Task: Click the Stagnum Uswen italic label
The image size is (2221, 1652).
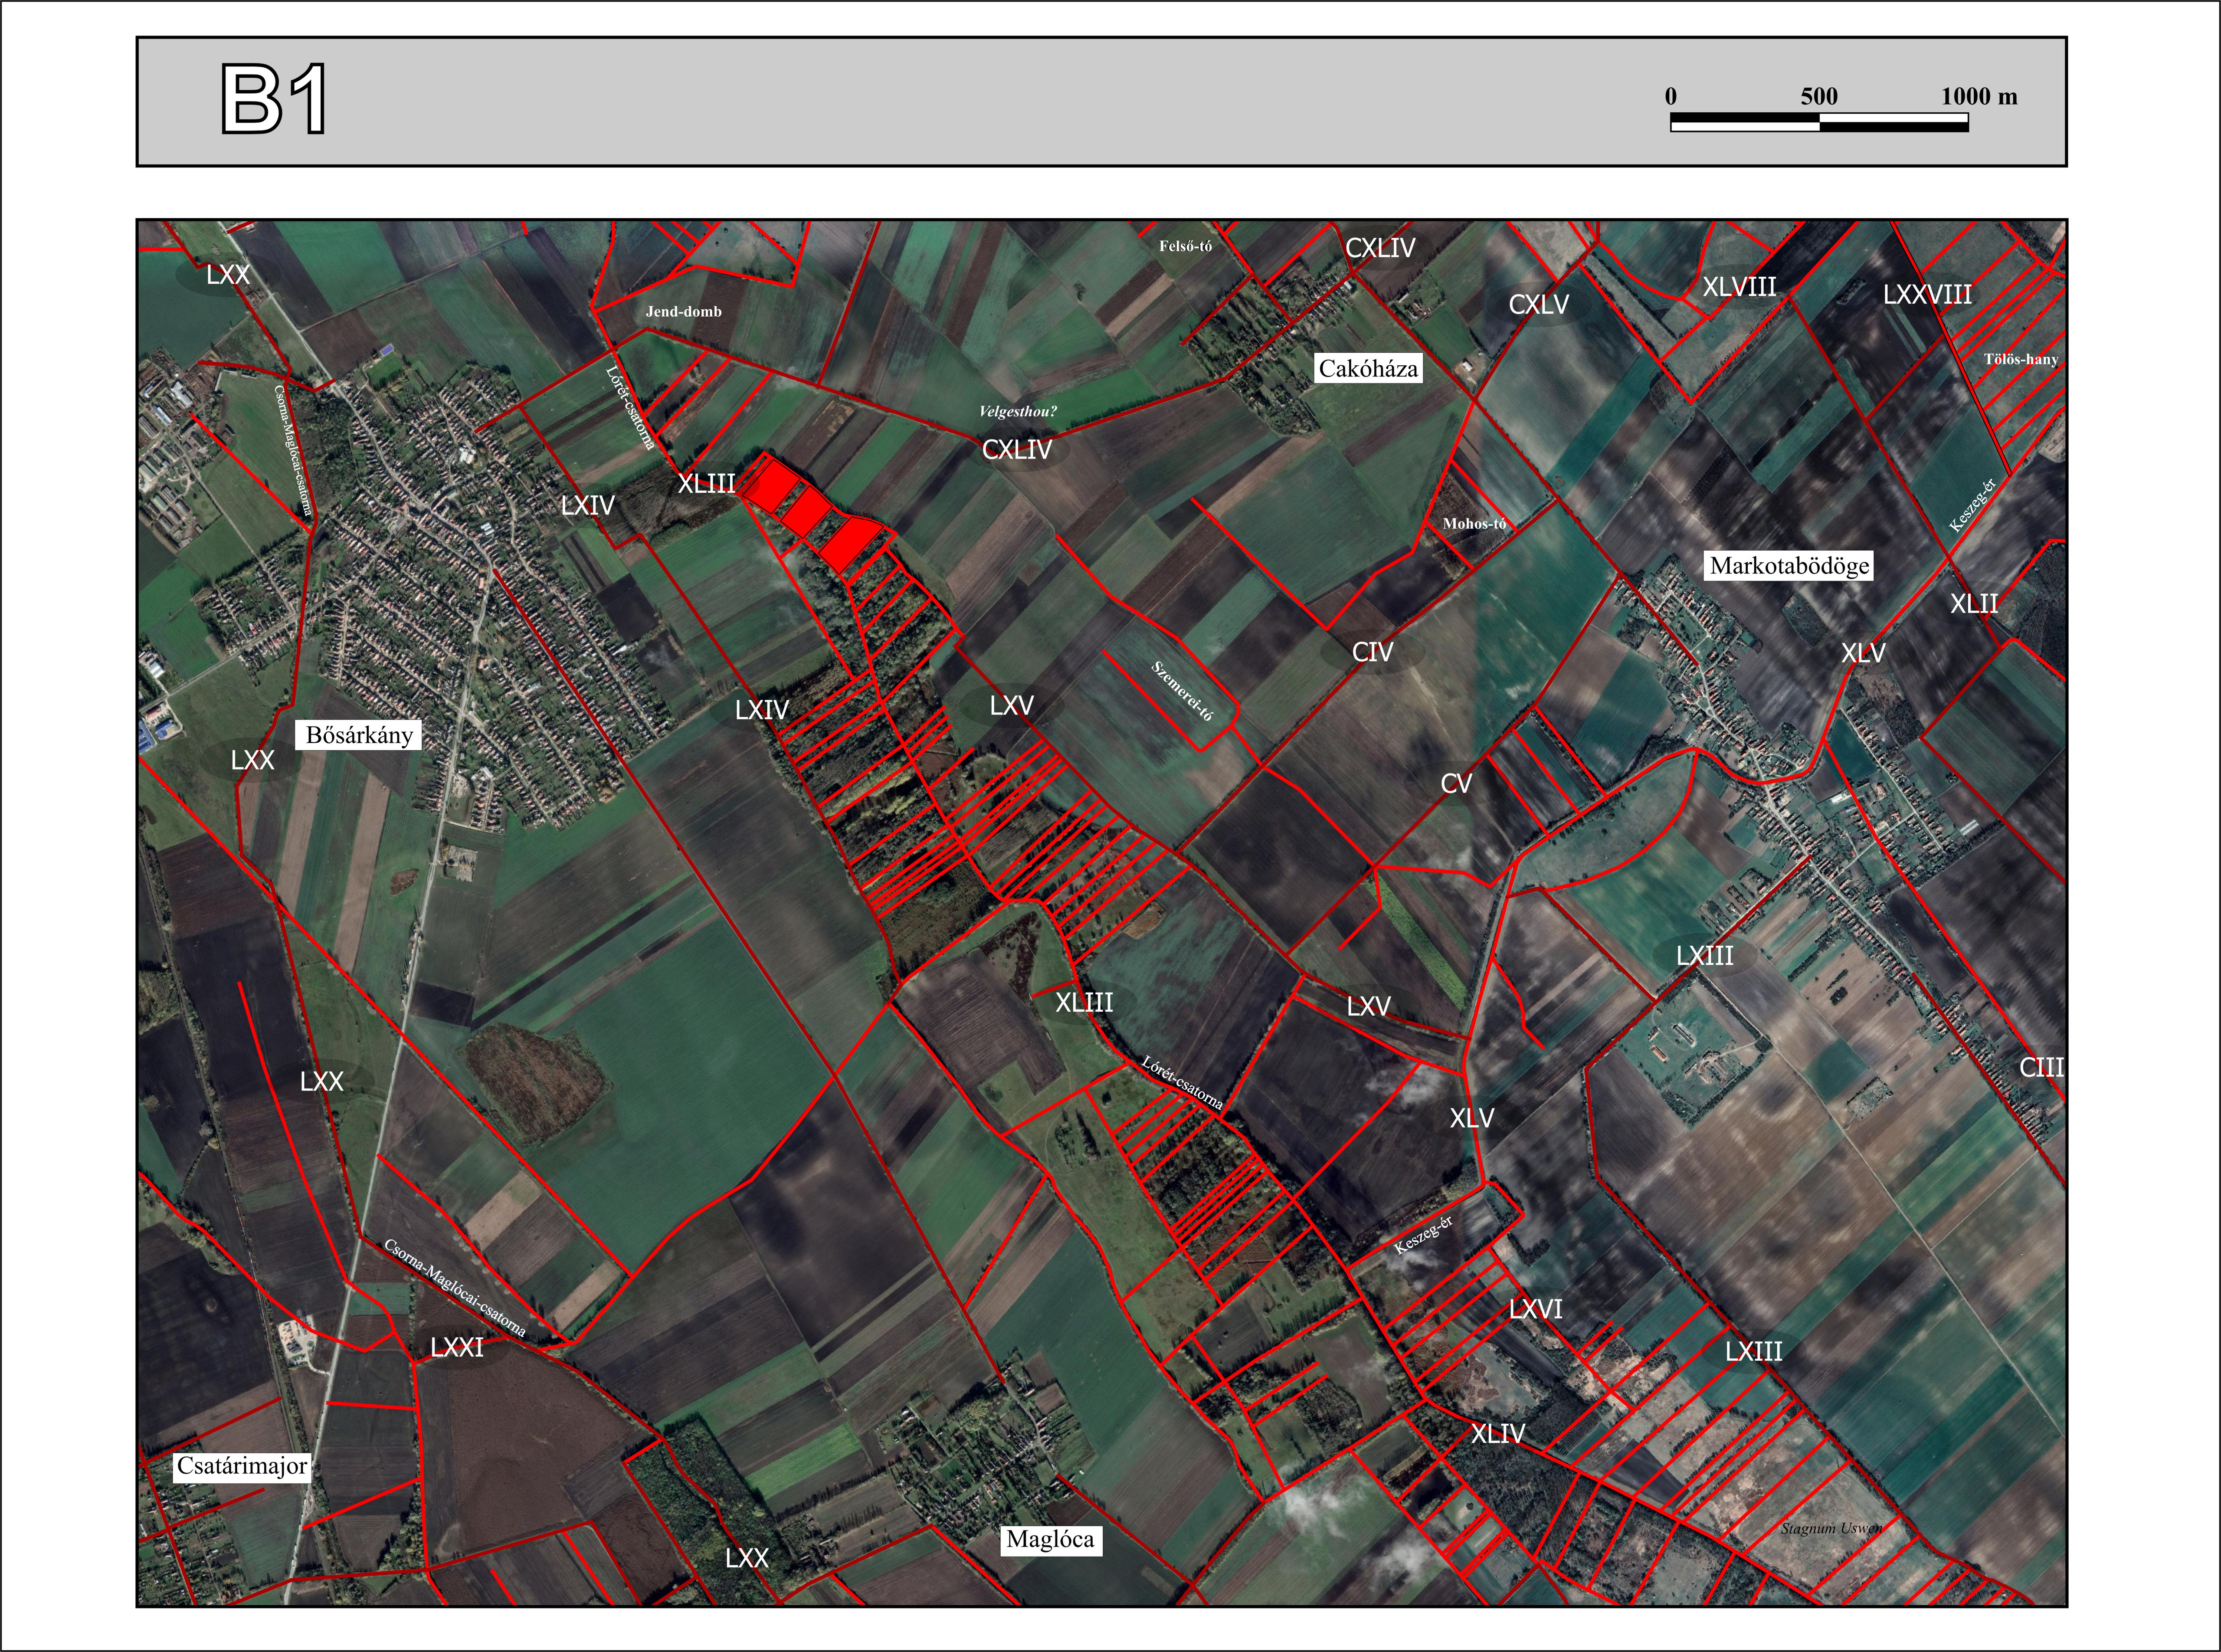Action: (x=1831, y=1529)
